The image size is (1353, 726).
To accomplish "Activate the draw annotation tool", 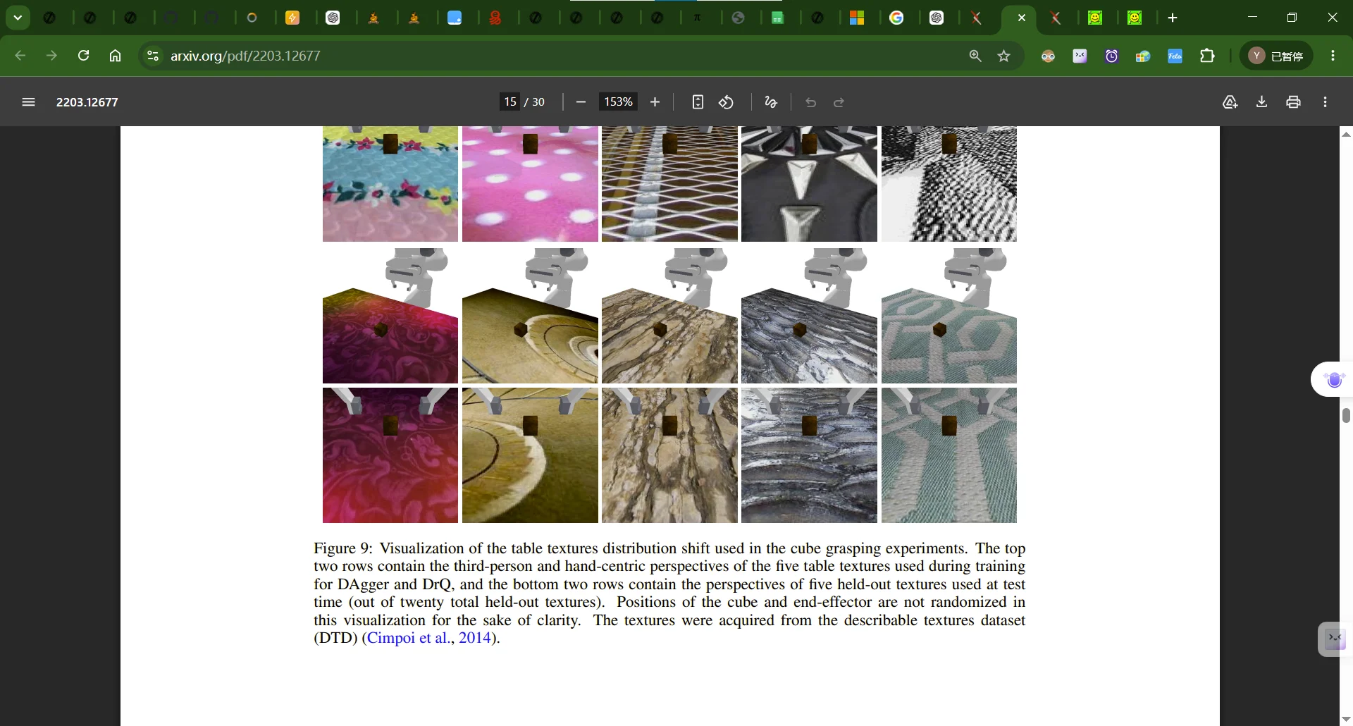I will [771, 102].
